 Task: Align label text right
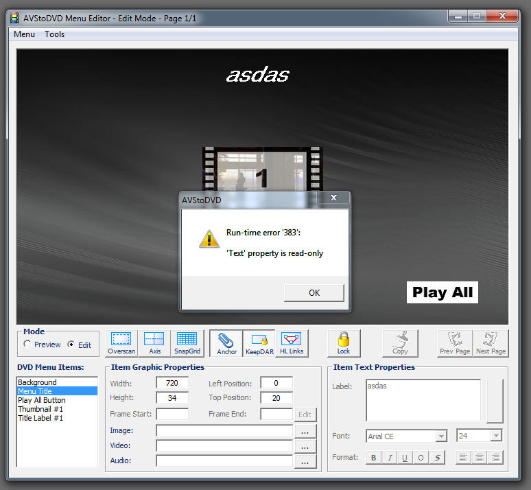pyautogui.click(x=495, y=458)
